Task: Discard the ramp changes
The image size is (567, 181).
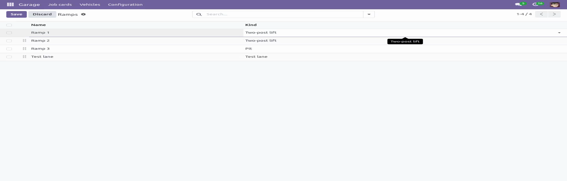Action: pos(42,14)
